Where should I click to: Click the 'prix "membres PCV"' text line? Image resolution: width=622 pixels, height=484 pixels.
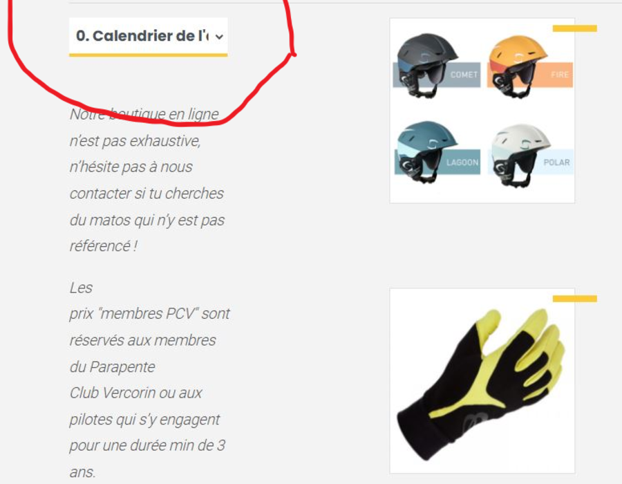[x=149, y=313]
